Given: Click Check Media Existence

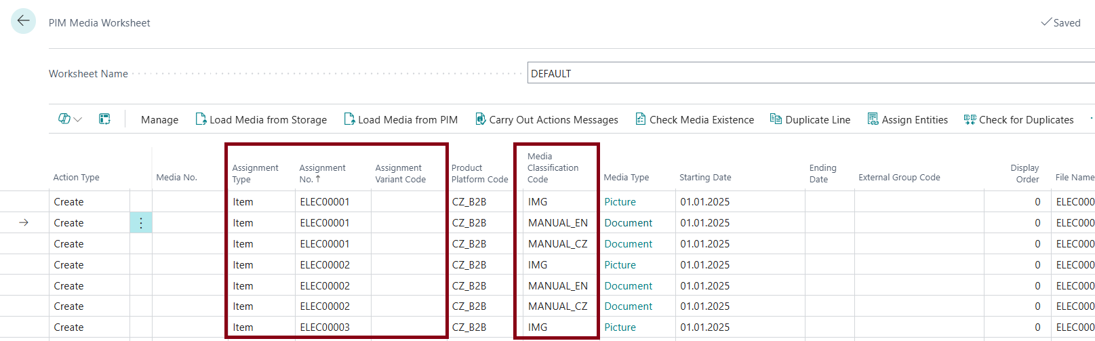Looking at the screenshot, I should (694, 120).
